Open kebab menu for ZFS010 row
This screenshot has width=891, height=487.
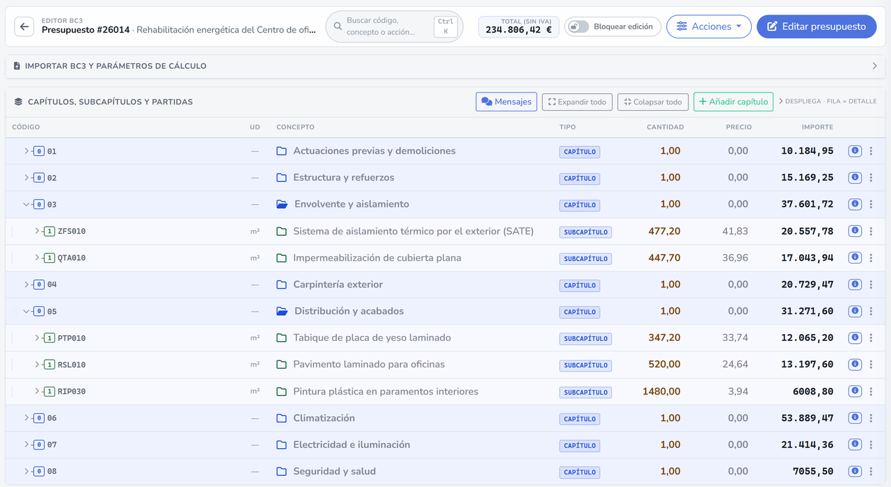pyautogui.click(x=871, y=231)
